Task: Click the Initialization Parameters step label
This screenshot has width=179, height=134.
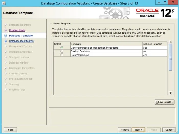Action: (22, 68)
